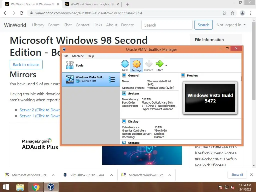Screen dimensions: 256x192
Task: Open File Explorer from taskbar
Action: tap(20, 187)
